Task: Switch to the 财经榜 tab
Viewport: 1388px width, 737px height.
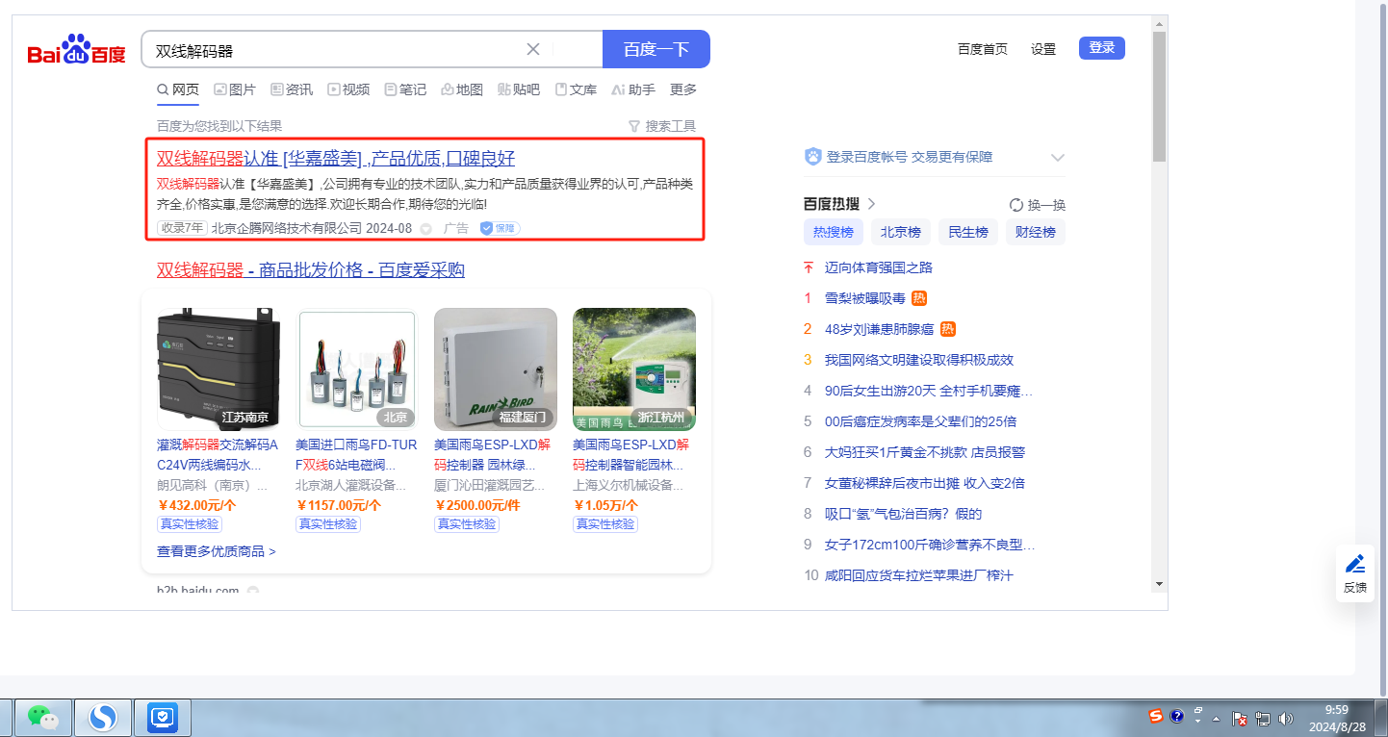Action: [1035, 232]
